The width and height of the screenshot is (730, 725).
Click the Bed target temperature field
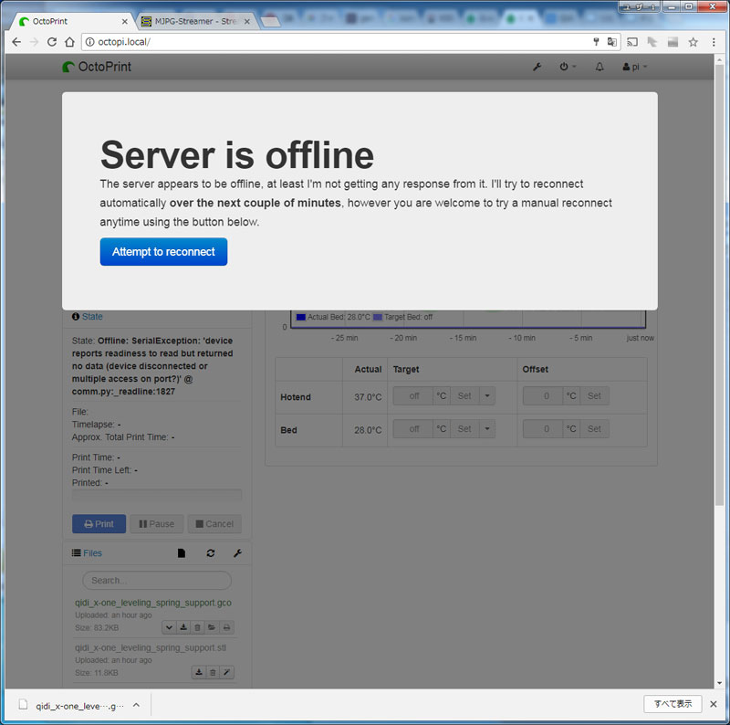[x=413, y=428]
